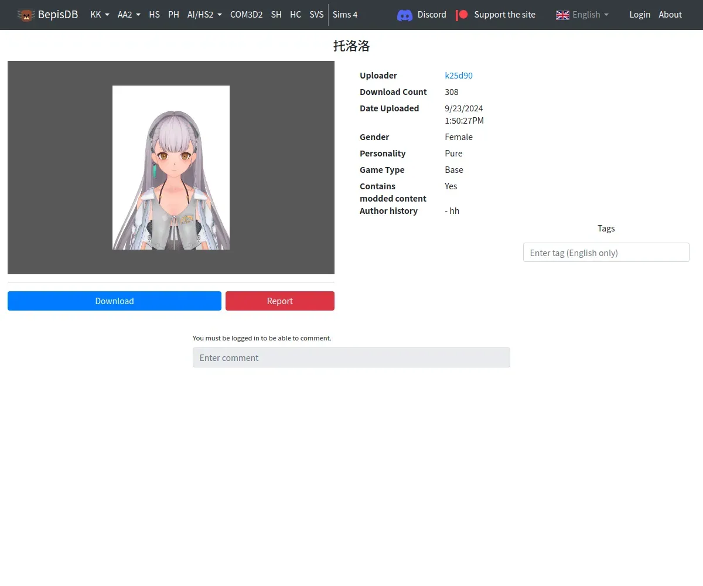The height and width of the screenshot is (586, 703).
Task: Open the PH section
Action: click(173, 15)
